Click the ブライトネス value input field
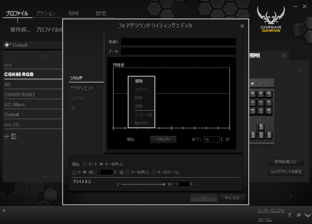The image size is (312, 224). 182,184
